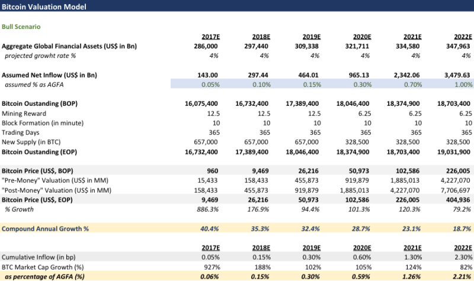Select the 347,963 assets cell

458,46
